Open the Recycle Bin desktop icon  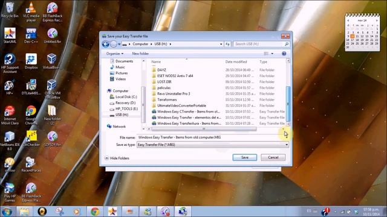pyautogui.click(x=10, y=10)
